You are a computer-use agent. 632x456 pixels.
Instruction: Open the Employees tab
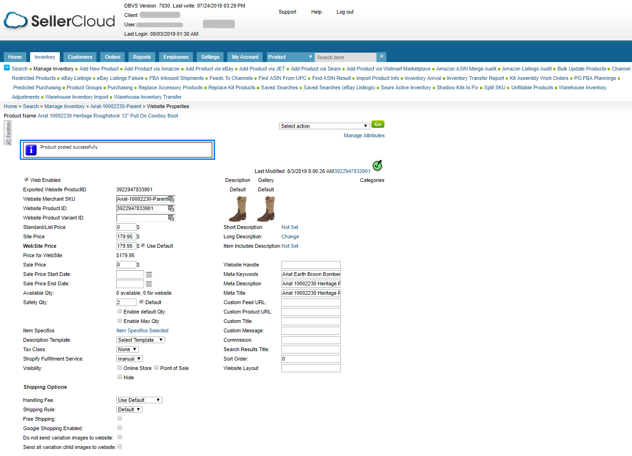click(176, 57)
